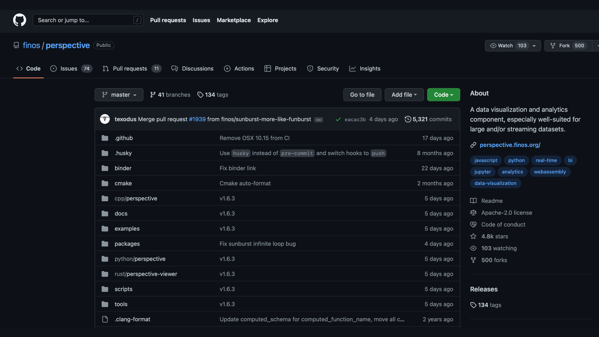The image size is (599, 337).
Task: Open the rust/perspective-viewer folder
Action: point(146,274)
